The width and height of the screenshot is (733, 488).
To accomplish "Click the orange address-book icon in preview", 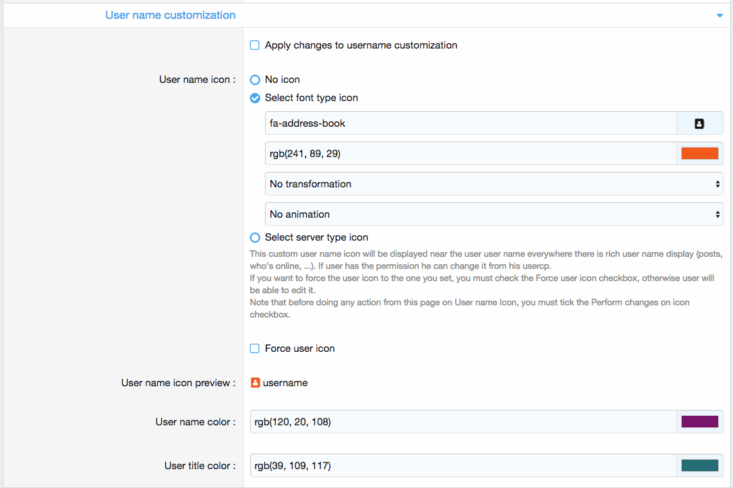I will [255, 383].
